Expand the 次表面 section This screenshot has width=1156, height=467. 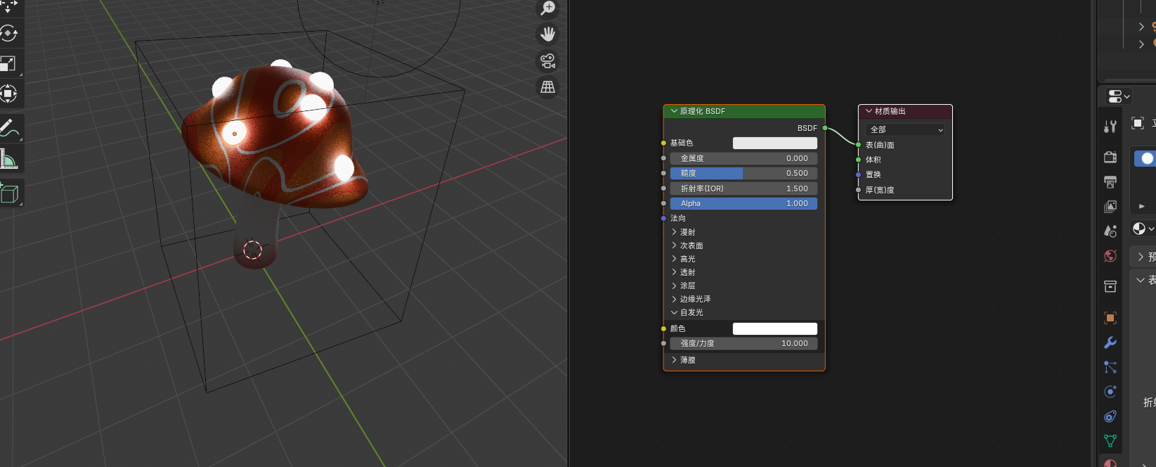pos(691,245)
